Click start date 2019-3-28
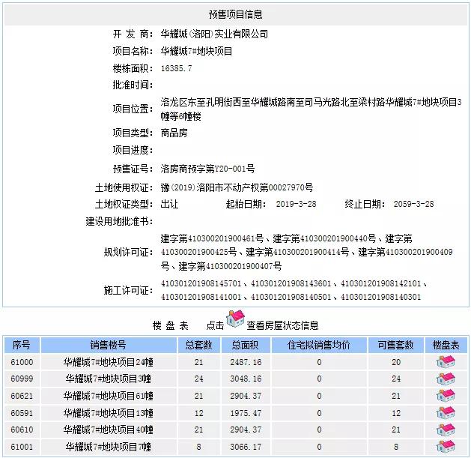 (x=297, y=204)
